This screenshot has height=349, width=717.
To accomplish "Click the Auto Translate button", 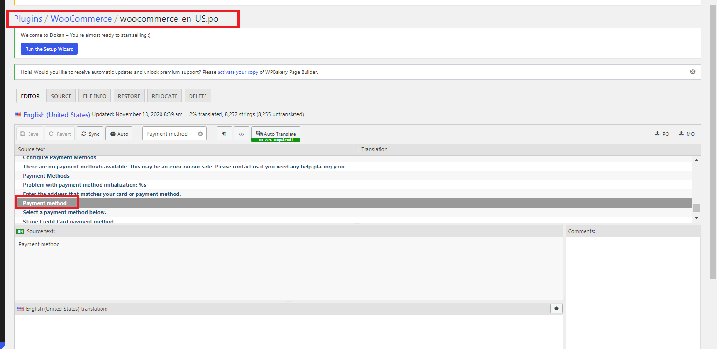I will tap(276, 134).
